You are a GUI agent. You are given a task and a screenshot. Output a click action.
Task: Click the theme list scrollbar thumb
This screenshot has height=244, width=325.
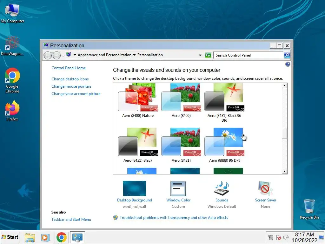[285, 133]
